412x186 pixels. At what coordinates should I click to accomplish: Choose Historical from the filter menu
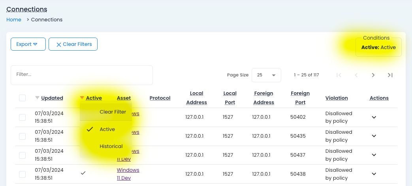[x=111, y=146]
